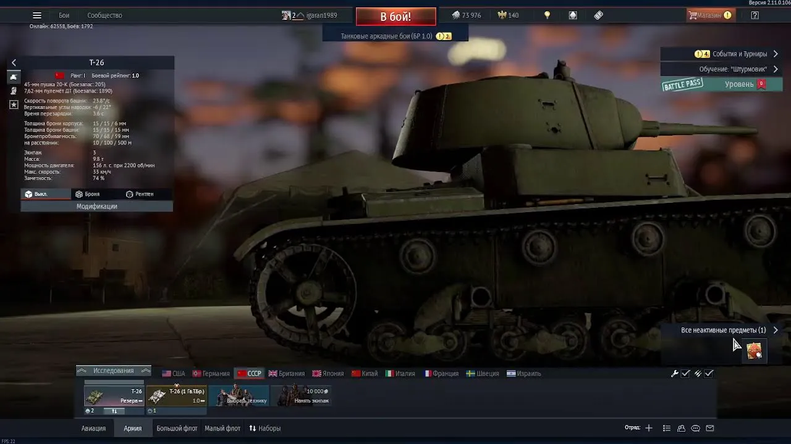
Task: Open the Battle Pass Уровень banner
Action: point(721,84)
